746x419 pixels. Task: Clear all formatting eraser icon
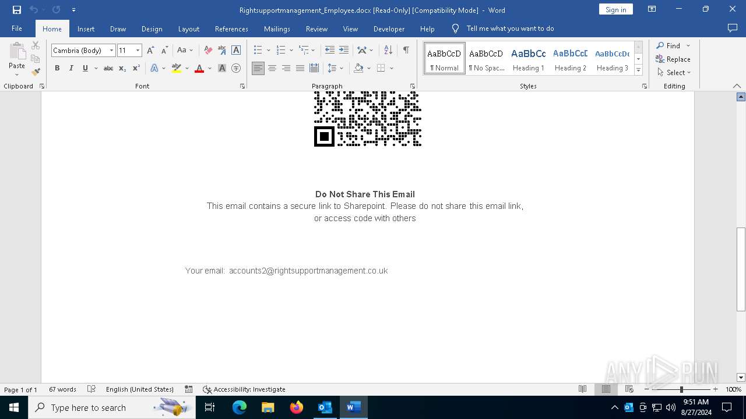(208, 51)
